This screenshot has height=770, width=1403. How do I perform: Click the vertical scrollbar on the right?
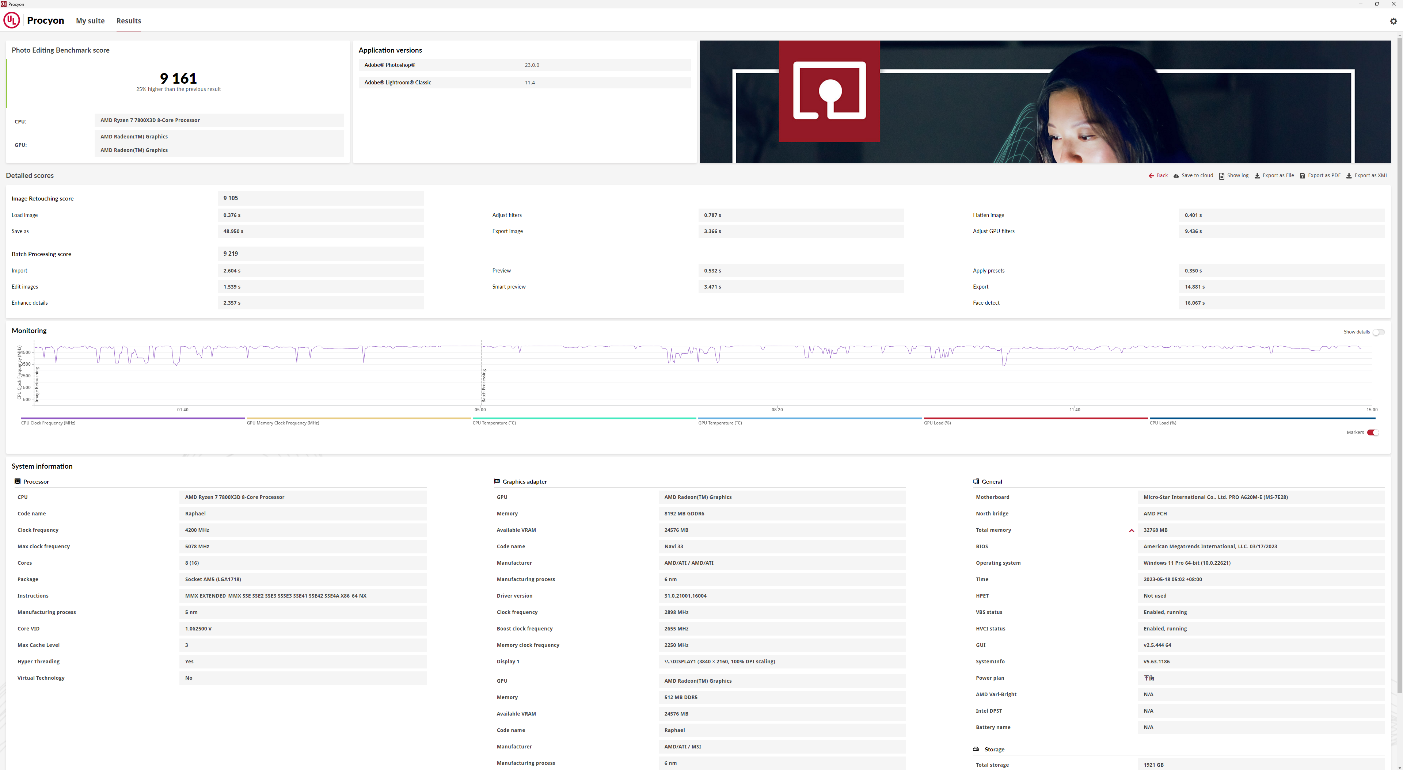point(1399,365)
